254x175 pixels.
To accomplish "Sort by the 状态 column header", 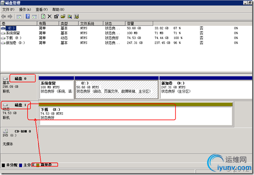I will 114,24.
